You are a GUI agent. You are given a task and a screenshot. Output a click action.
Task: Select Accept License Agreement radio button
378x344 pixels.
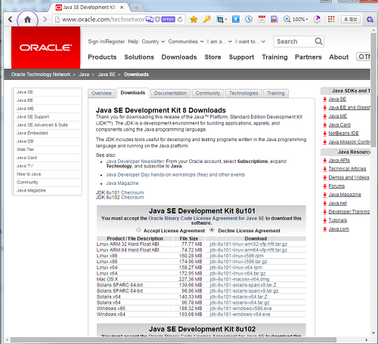(x=138, y=229)
